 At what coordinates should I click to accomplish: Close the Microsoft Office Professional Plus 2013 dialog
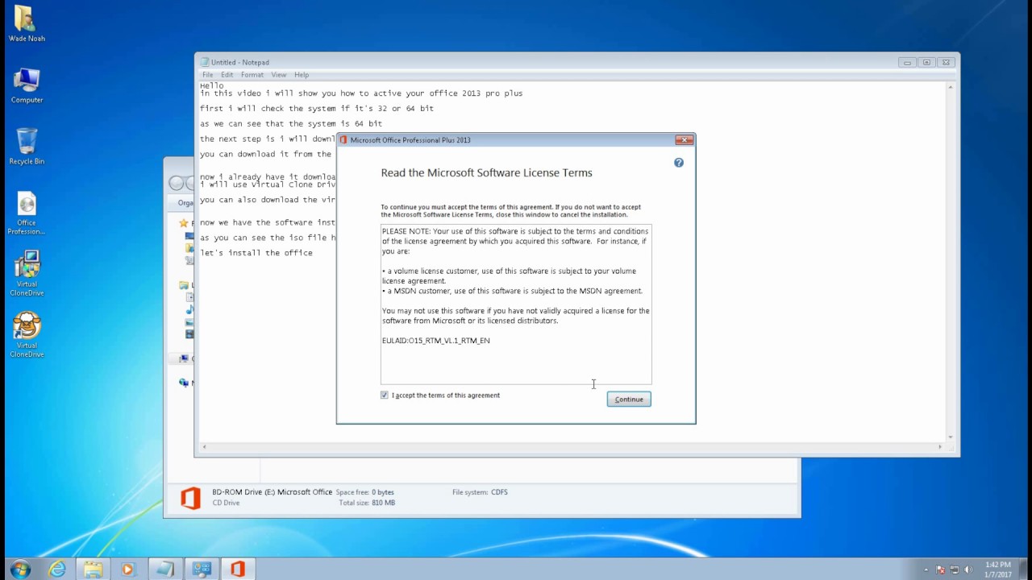[x=684, y=140]
